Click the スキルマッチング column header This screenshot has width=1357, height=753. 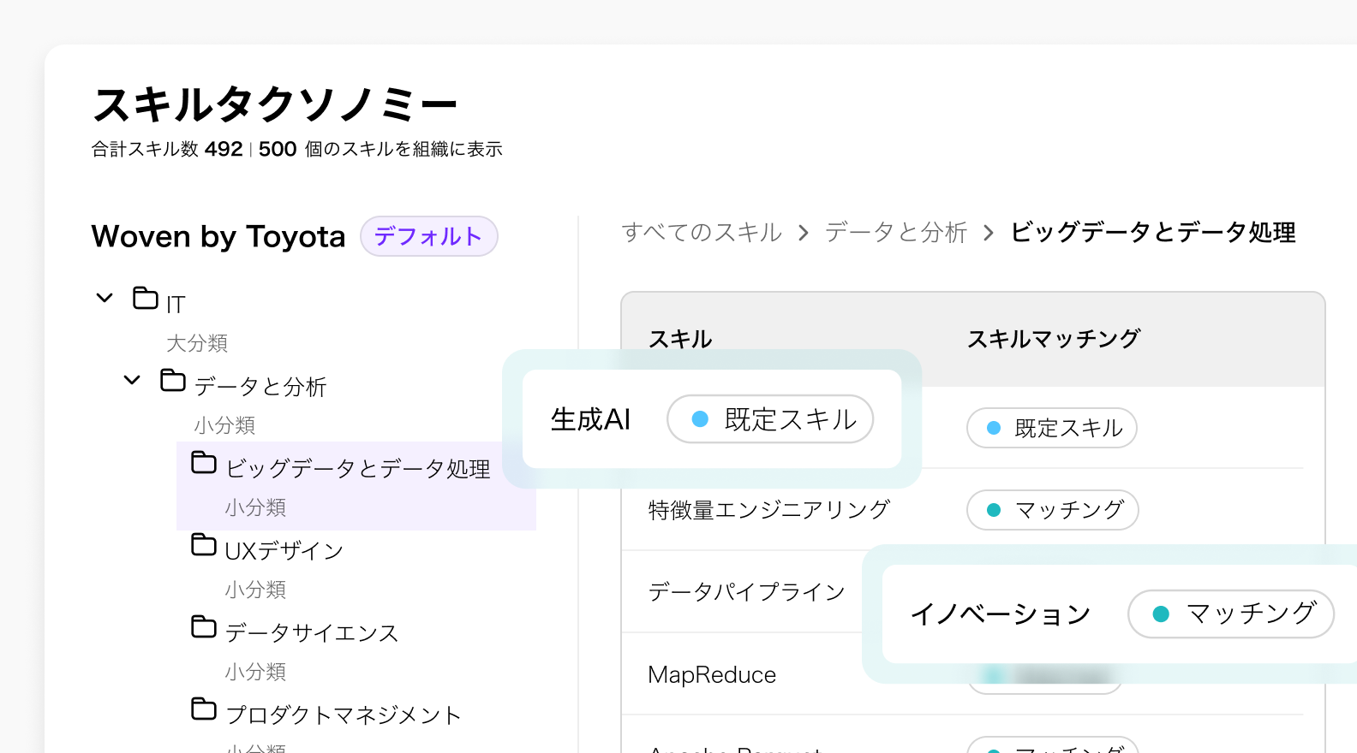(1054, 340)
